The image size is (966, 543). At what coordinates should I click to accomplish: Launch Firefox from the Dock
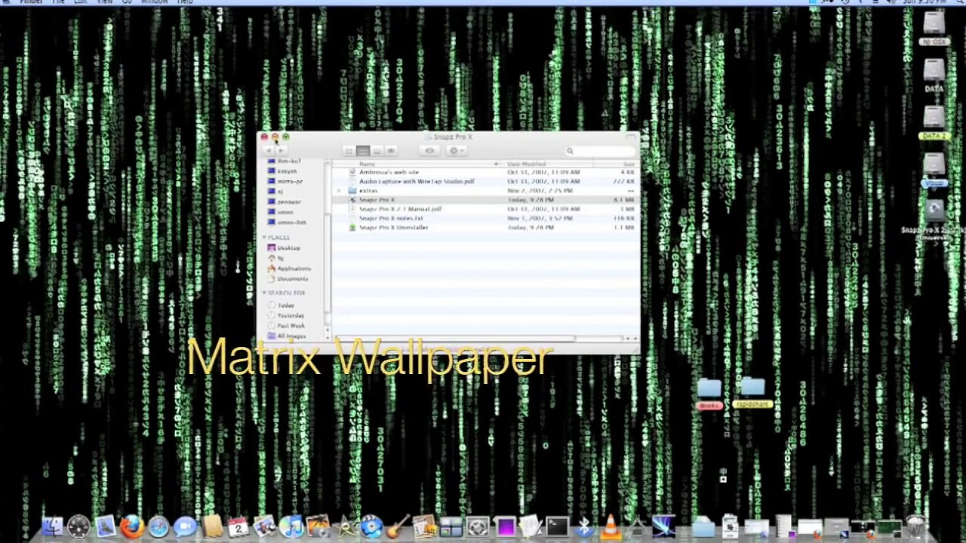(x=131, y=526)
